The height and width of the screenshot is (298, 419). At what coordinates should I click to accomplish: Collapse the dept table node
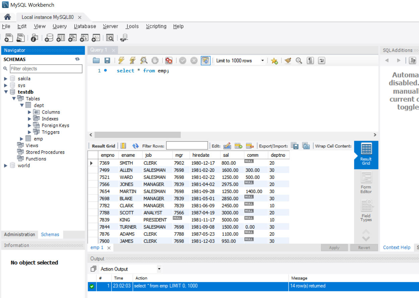22,105
